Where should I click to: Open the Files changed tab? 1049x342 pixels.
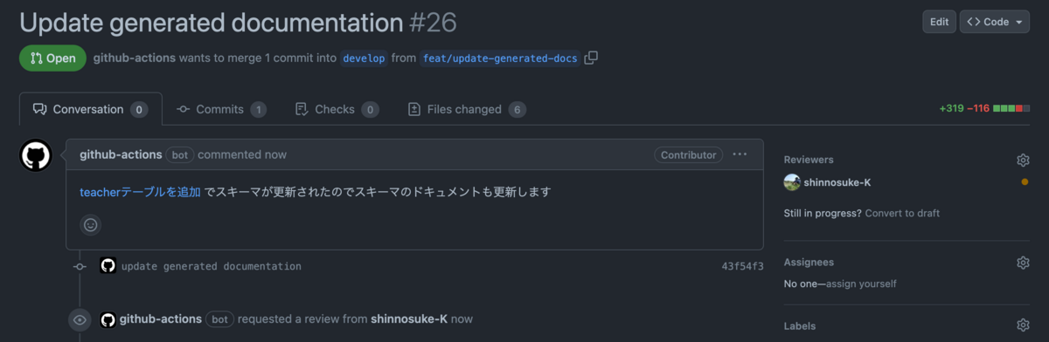[x=467, y=109]
